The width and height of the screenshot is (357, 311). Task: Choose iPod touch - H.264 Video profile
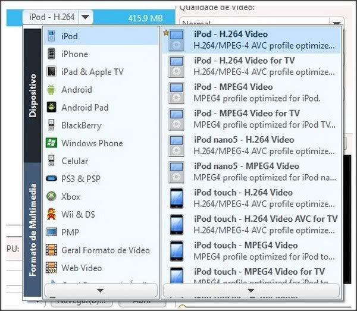coord(251,198)
